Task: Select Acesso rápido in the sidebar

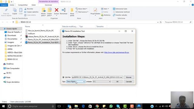Action: (x=12, y=29)
